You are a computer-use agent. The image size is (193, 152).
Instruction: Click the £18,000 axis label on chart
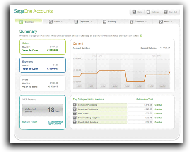[77, 58]
